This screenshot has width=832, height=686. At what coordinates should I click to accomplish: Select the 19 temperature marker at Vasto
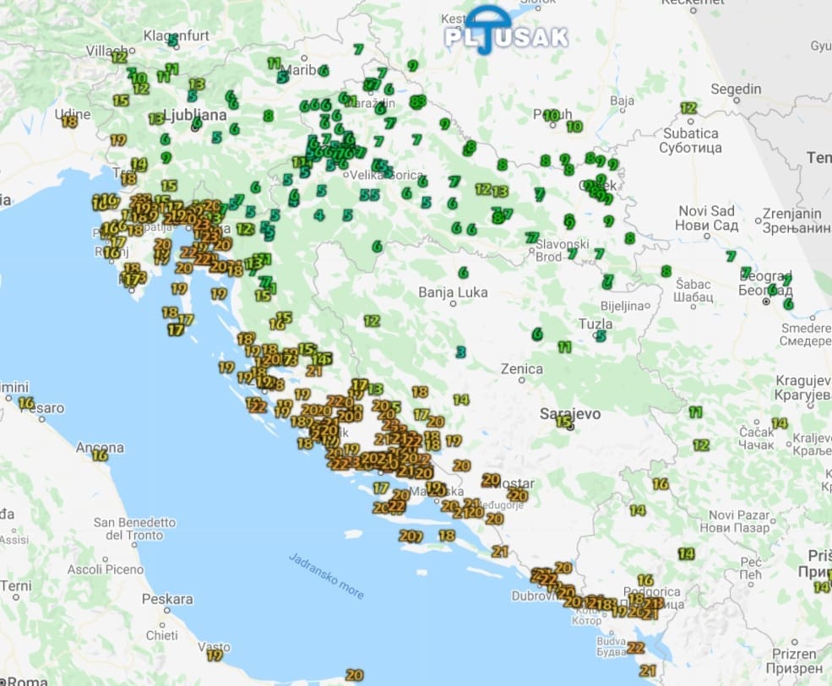click(x=215, y=654)
